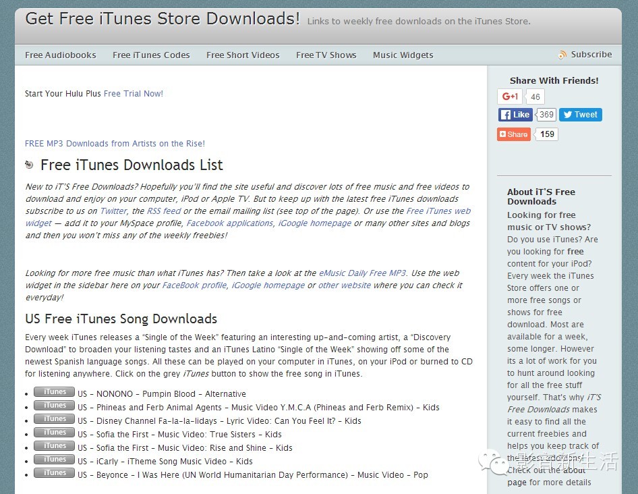Screen dimensions: 638x494
Task: Open iTunes button for Disney Channel Fa-la-la-lidays
Action: (x=55, y=418)
